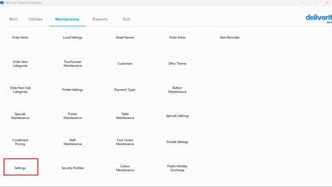Open the Customers button
This screenshot has height=187, width=332.
click(125, 64)
